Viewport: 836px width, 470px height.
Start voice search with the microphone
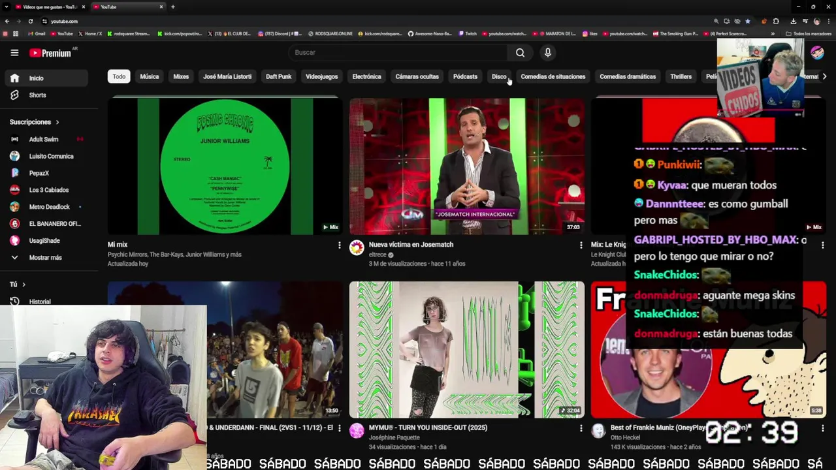547,52
